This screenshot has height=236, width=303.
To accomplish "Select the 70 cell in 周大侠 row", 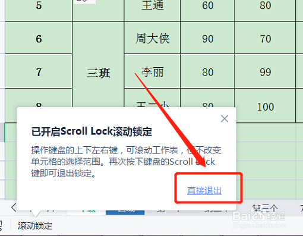I will pyautogui.click(x=265, y=38).
